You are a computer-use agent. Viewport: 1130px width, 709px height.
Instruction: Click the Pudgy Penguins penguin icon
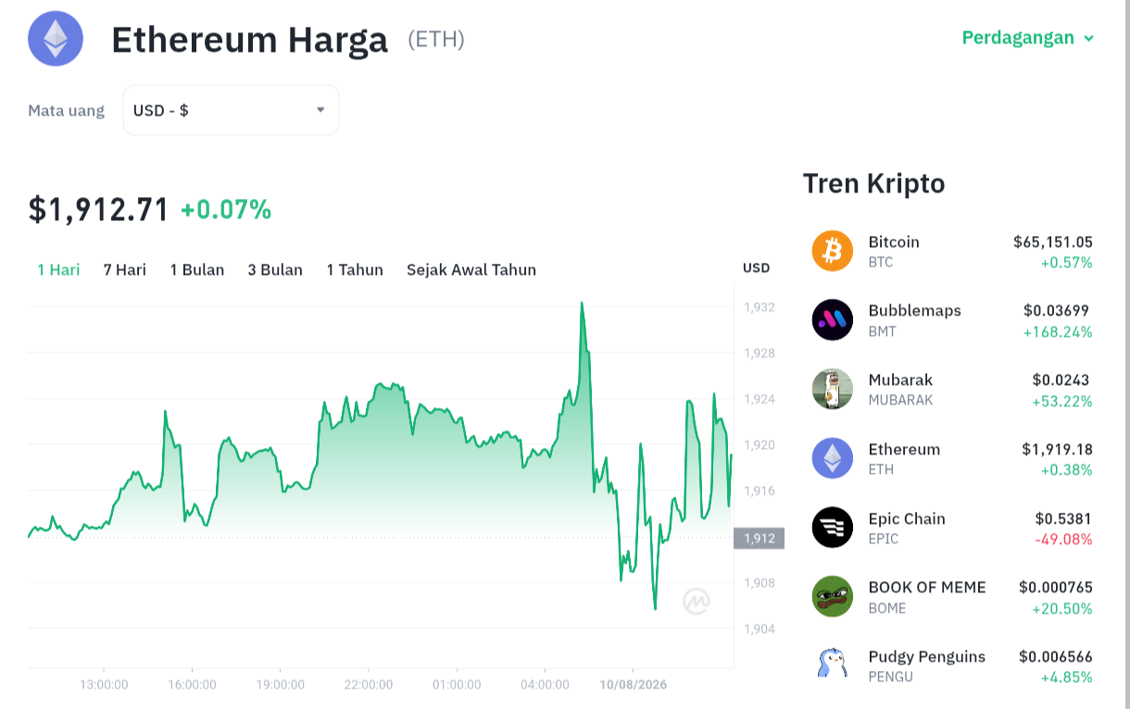click(832, 664)
